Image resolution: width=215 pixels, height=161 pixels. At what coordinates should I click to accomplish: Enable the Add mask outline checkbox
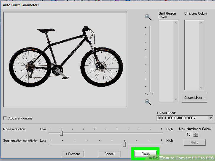[5, 118]
